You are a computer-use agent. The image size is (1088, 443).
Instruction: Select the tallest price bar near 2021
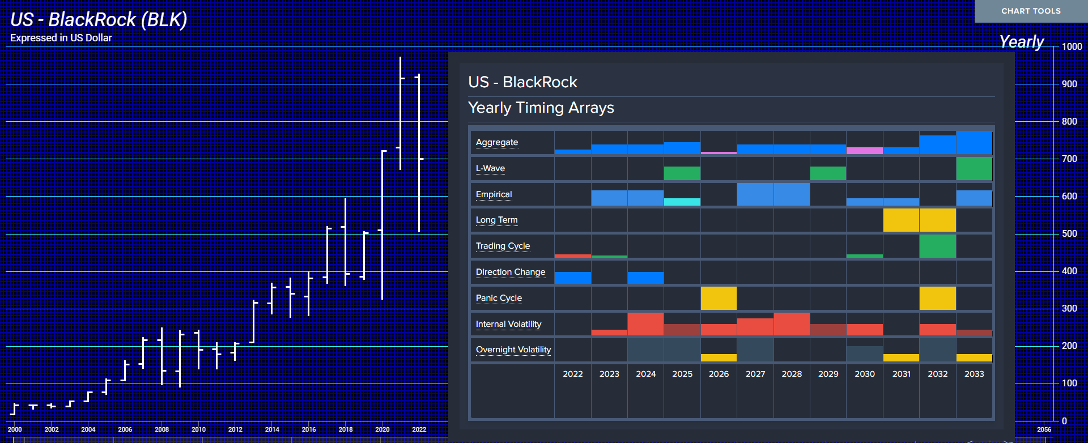401,113
